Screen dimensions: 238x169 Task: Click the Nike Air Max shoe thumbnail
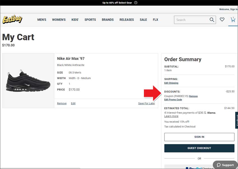click(28, 81)
